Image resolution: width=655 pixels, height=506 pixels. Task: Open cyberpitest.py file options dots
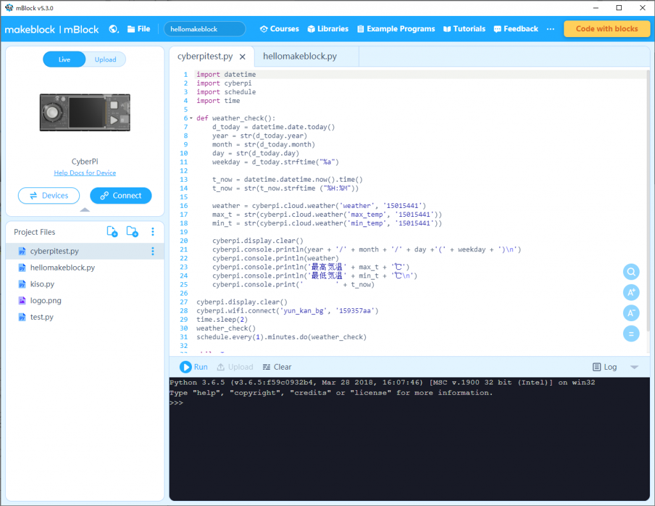tap(152, 251)
